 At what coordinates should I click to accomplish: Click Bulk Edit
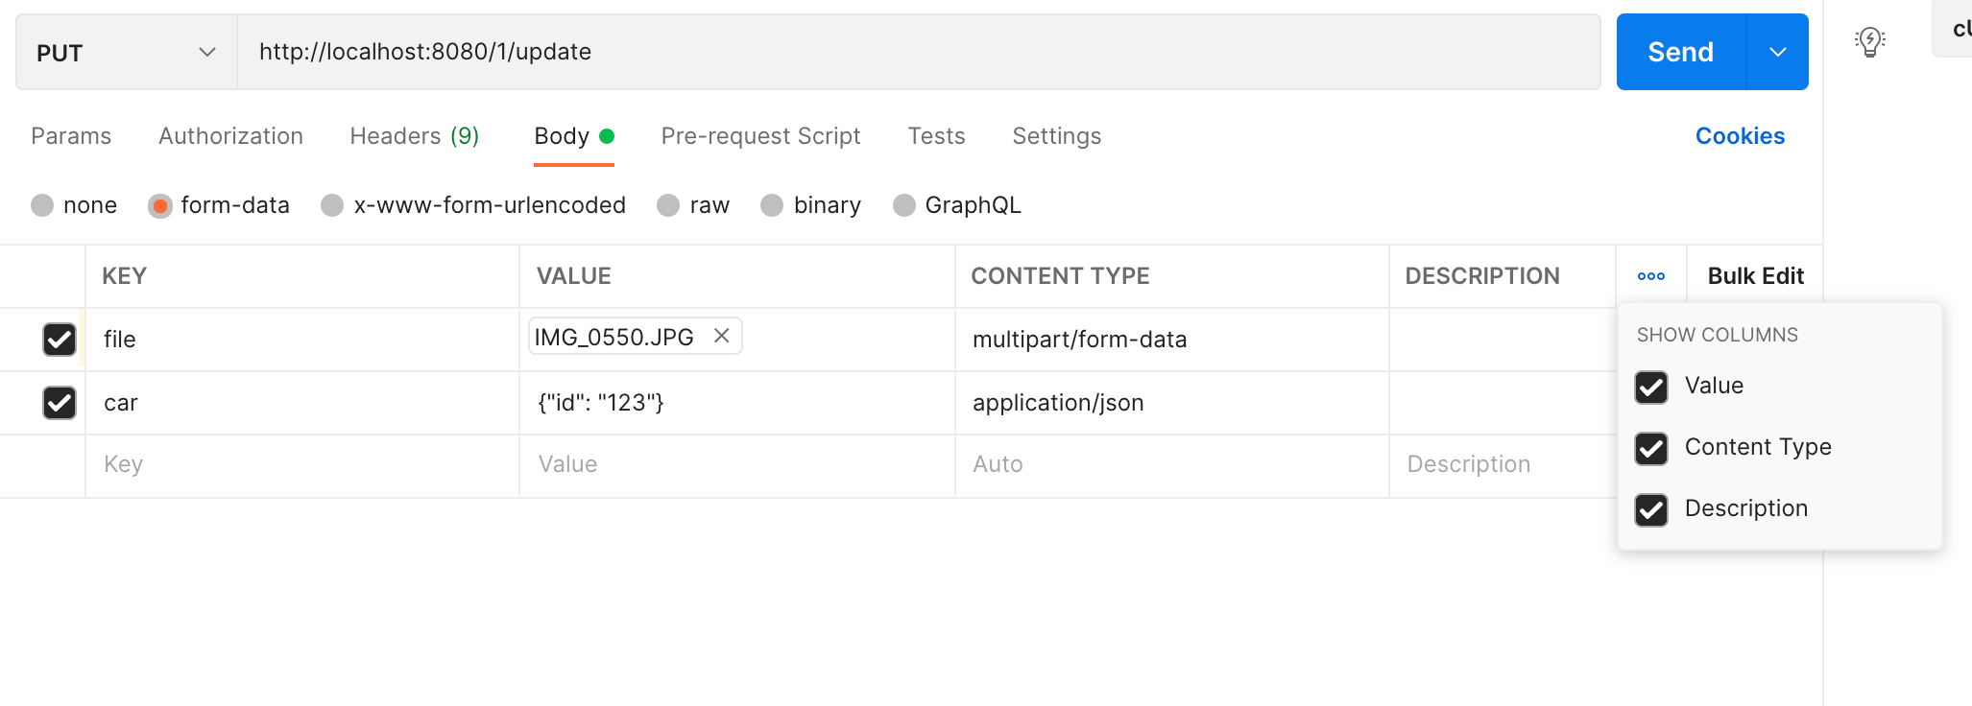[1756, 276]
